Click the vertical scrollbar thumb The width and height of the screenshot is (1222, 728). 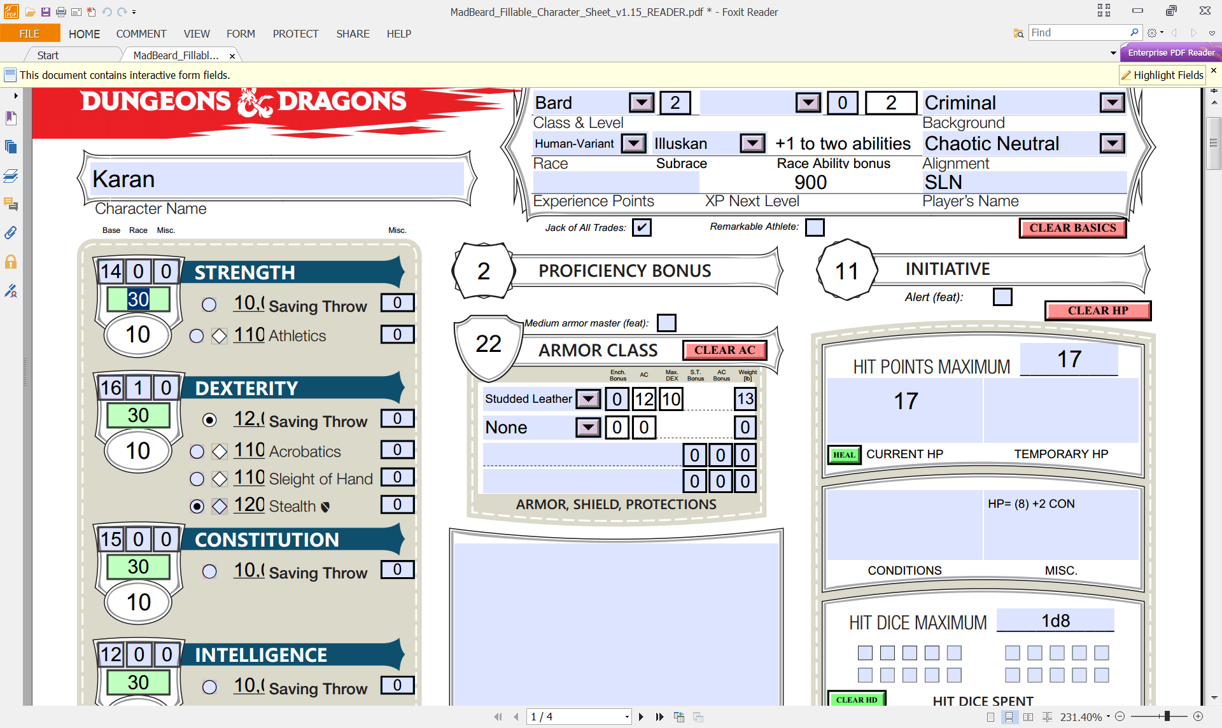click(x=1214, y=143)
